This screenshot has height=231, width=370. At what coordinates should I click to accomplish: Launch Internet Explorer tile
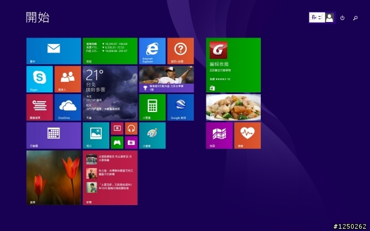pyautogui.click(x=152, y=51)
